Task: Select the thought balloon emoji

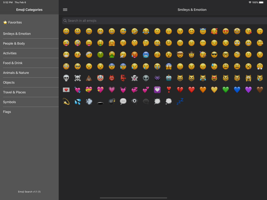Action: click(x=169, y=101)
